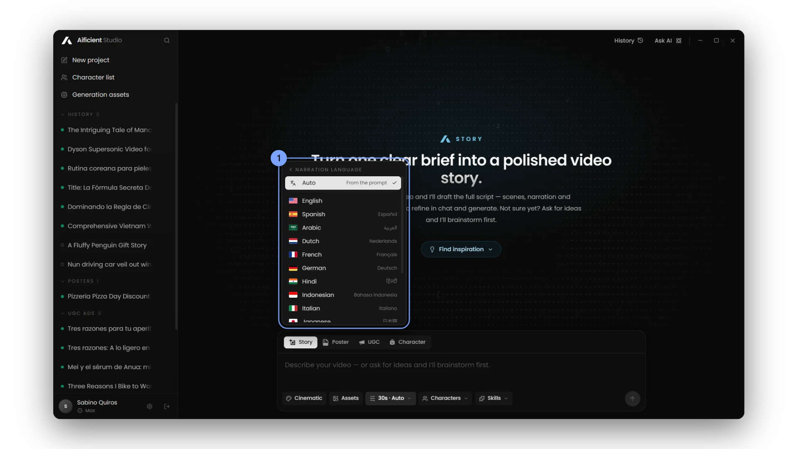Viewport: 798px width, 449px height.
Task: Open the 30s · Auto settings dropdown
Action: [390, 398]
